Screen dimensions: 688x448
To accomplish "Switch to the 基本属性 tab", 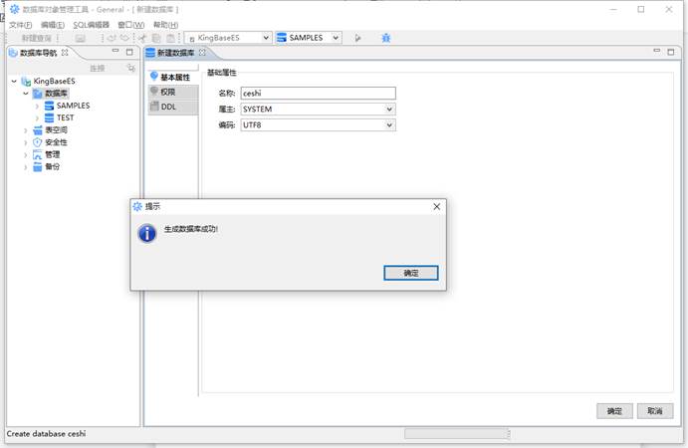I will [172, 77].
